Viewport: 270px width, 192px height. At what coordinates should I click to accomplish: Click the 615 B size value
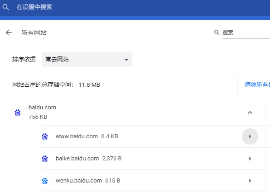pyautogui.click(x=113, y=181)
